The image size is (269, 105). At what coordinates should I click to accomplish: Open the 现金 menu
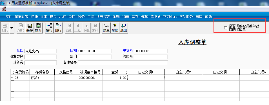[53, 17]
